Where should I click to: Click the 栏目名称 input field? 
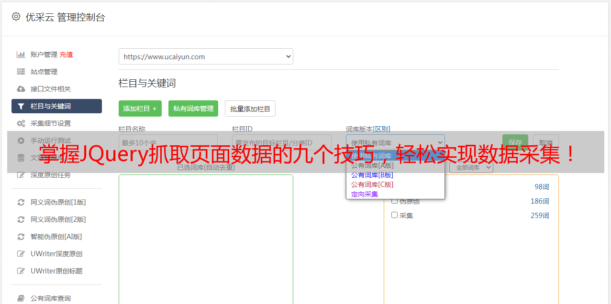coord(168,142)
